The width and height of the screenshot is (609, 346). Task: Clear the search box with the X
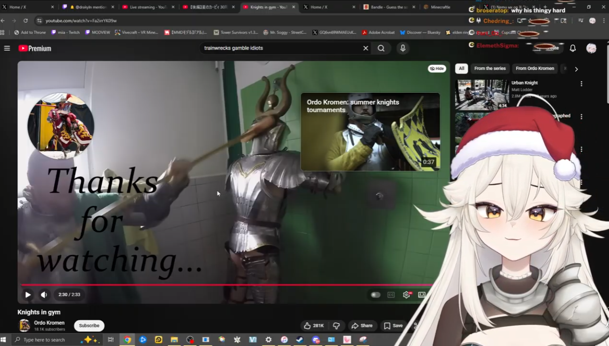point(366,48)
